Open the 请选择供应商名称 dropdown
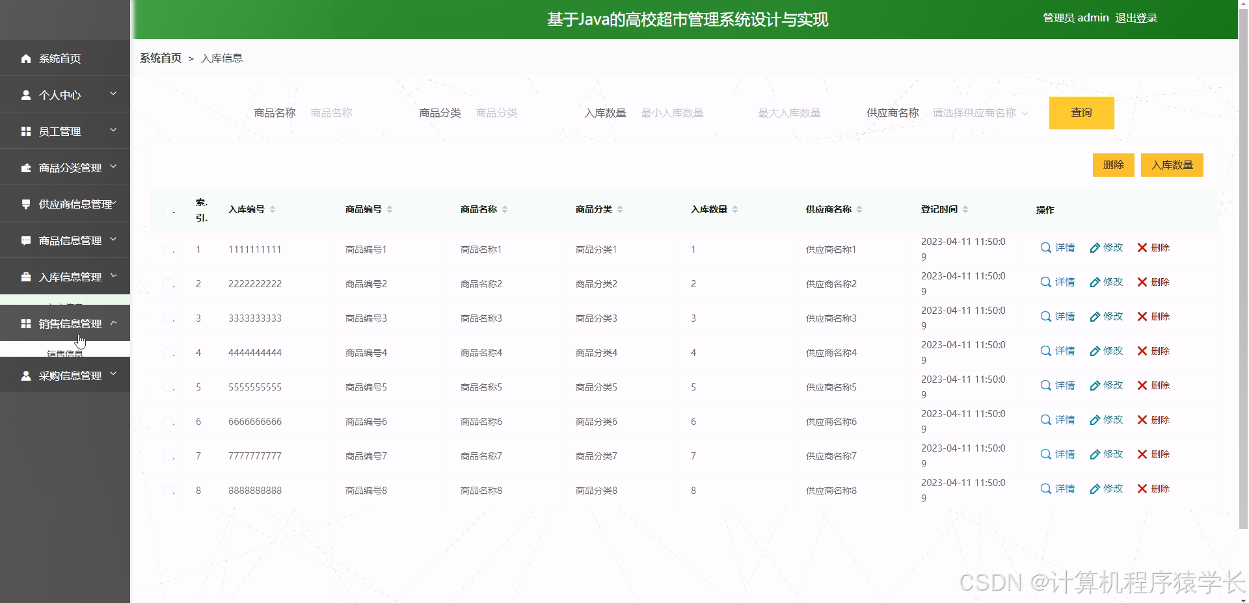The image size is (1249, 603). pyautogui.click(x=979, y=112)
